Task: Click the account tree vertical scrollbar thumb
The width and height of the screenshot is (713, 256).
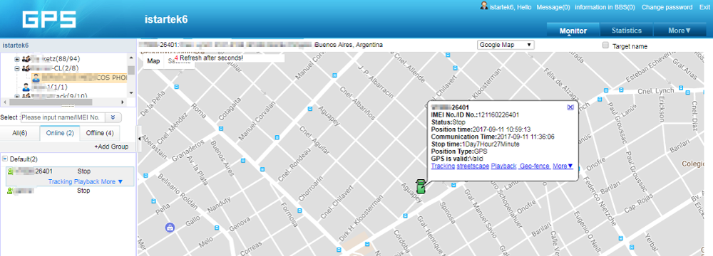Action: tap(131, 70)
